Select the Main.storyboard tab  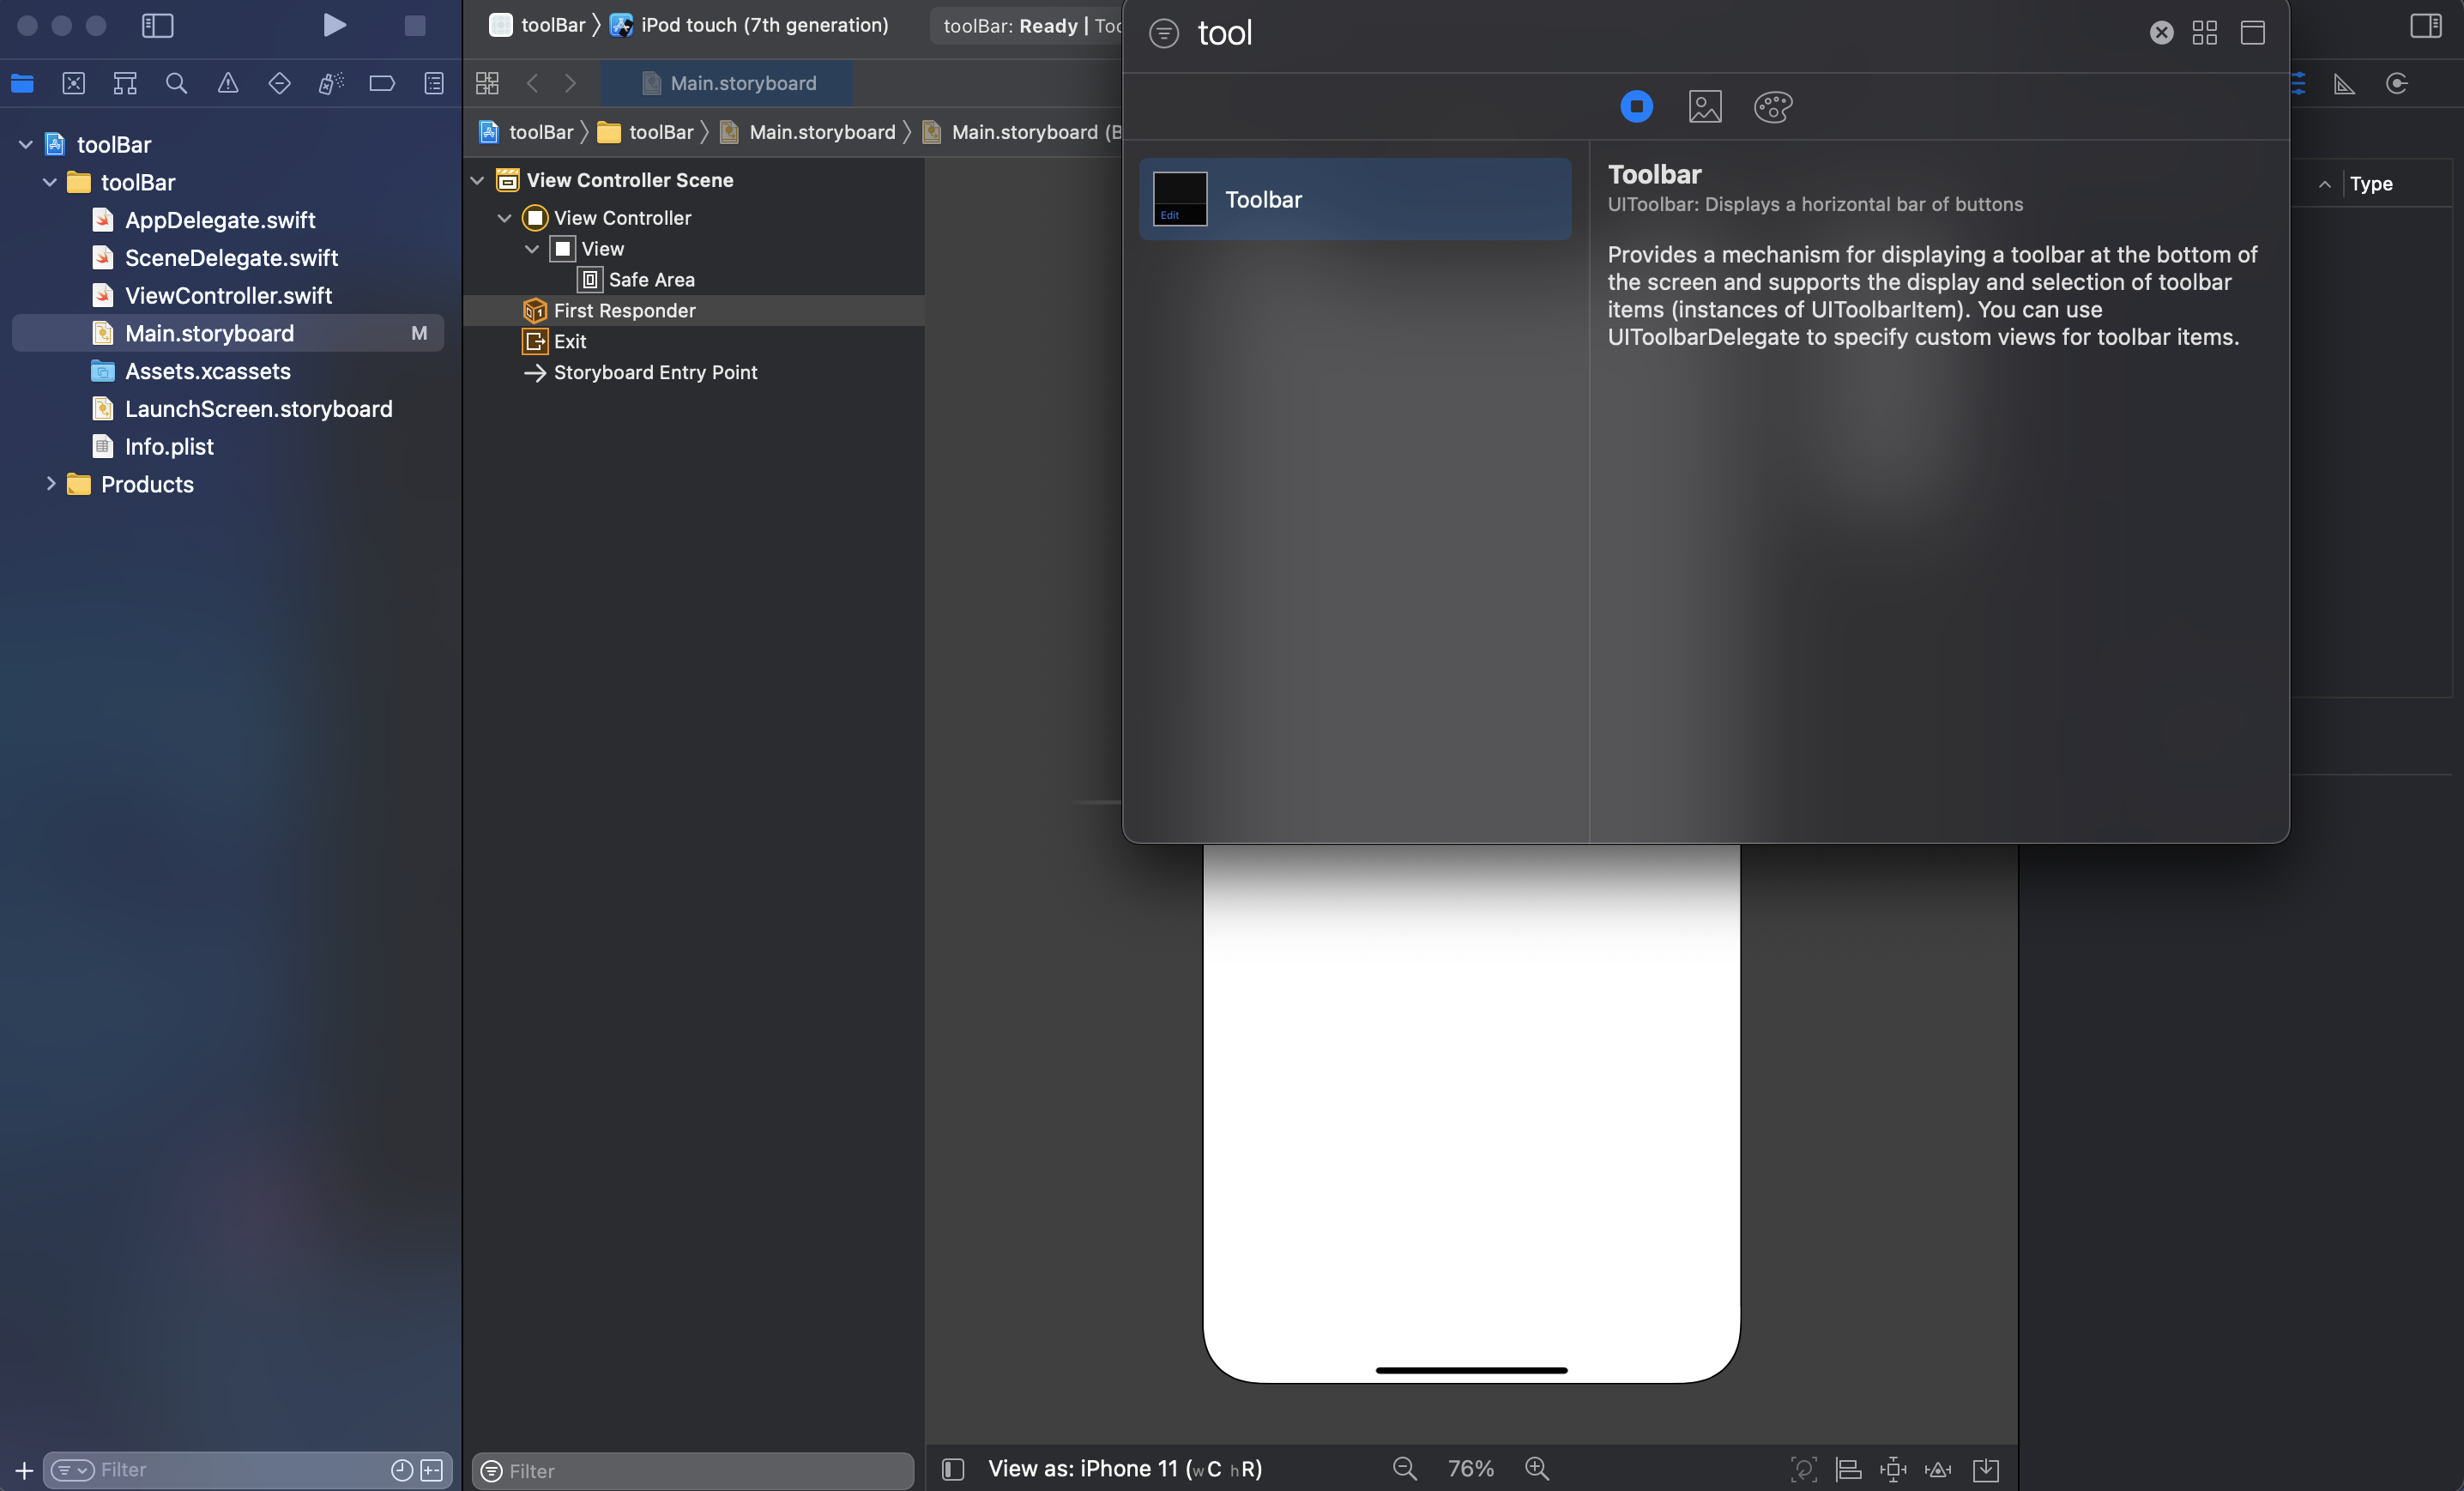(727, 83)
